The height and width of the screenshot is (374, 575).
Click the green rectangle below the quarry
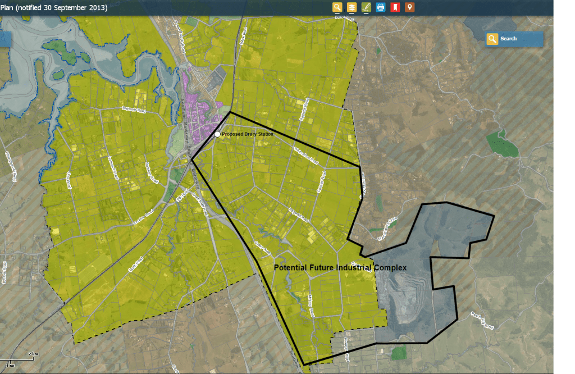pyautogui.click(x=399, y=353)
